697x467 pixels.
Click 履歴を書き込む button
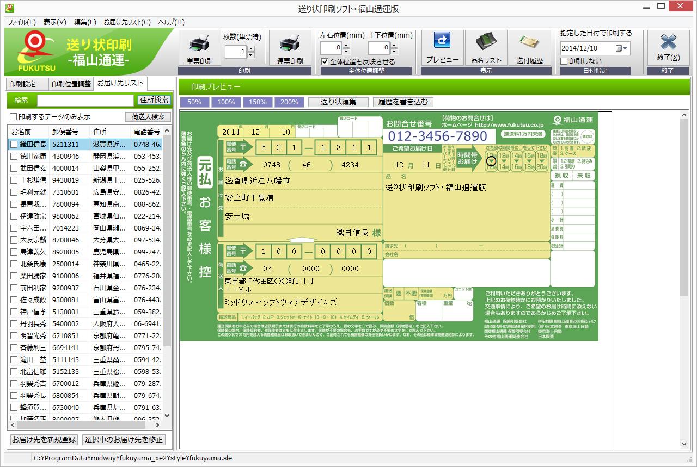pyautogui.click(x=403, y=102)
